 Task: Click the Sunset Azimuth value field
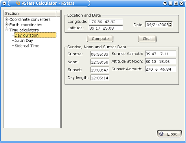(160, 69)
